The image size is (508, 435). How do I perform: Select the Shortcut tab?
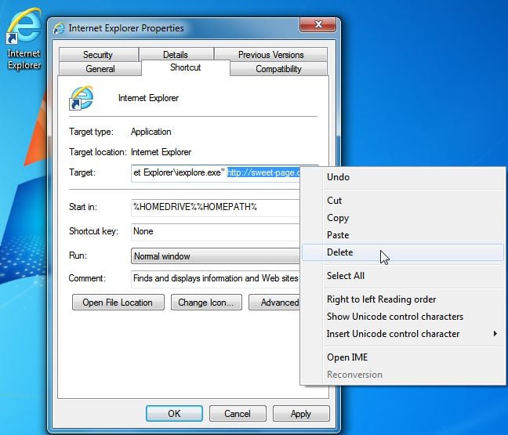pos(185,67)
